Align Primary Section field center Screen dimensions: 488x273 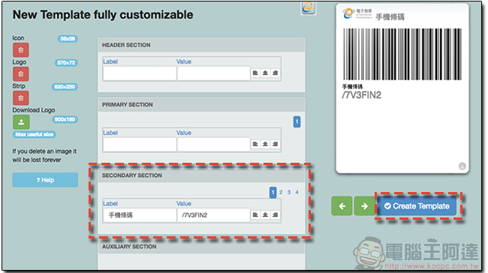[265, 144]
